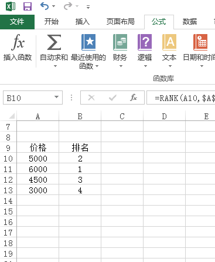Select row 7 header
The height and width of the screenshot is (262, 215).
pyautogui.click(x=8, y=127)
